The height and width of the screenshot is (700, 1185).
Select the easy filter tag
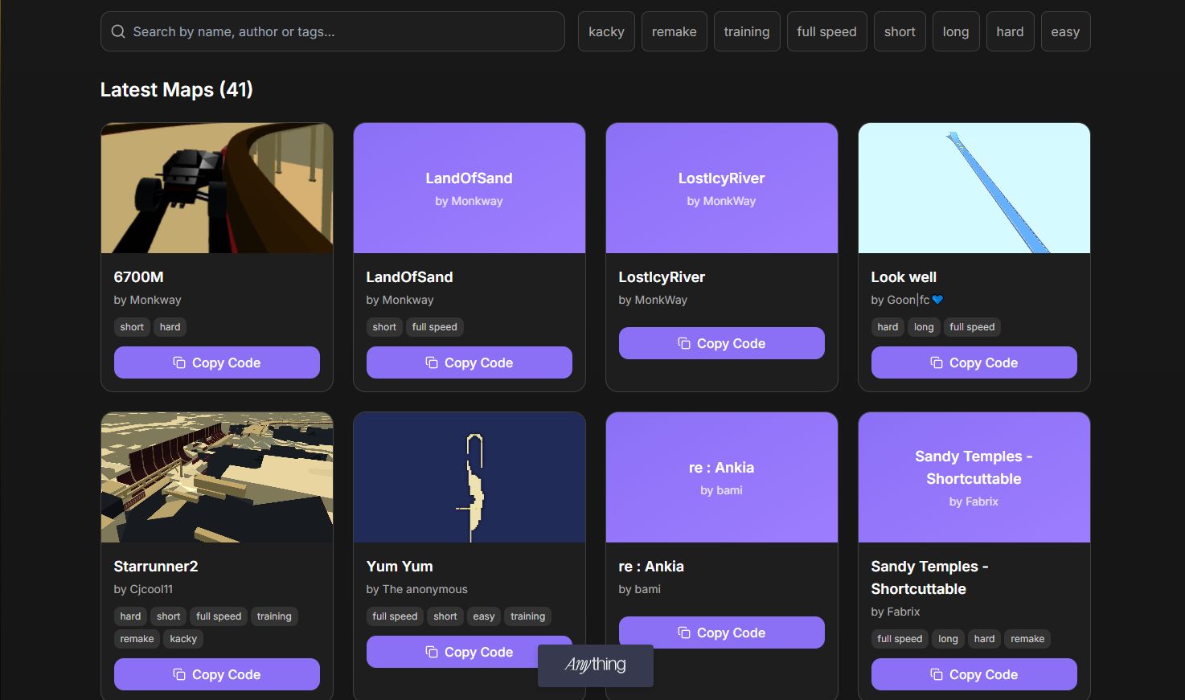pos(1064,31)
